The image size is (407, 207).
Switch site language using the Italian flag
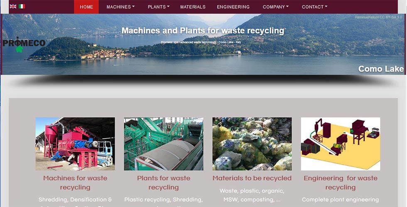click(22, 6)
